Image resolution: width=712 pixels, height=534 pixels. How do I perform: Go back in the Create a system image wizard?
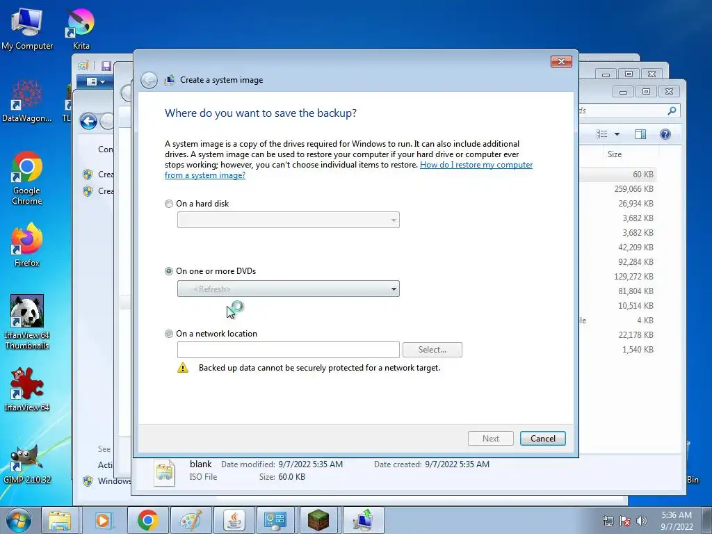[x=149, y=80]
